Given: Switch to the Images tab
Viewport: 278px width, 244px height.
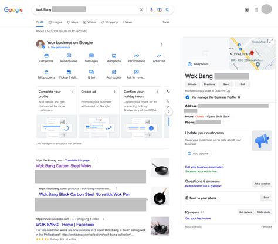Looking at the screenshot, I should [x=55, y=22].
